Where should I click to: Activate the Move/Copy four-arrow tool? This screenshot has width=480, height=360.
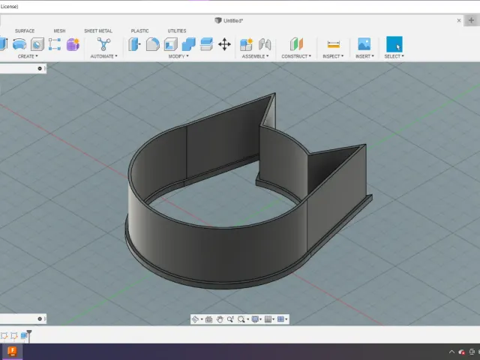pyautogui.click(x=224, y=44)
